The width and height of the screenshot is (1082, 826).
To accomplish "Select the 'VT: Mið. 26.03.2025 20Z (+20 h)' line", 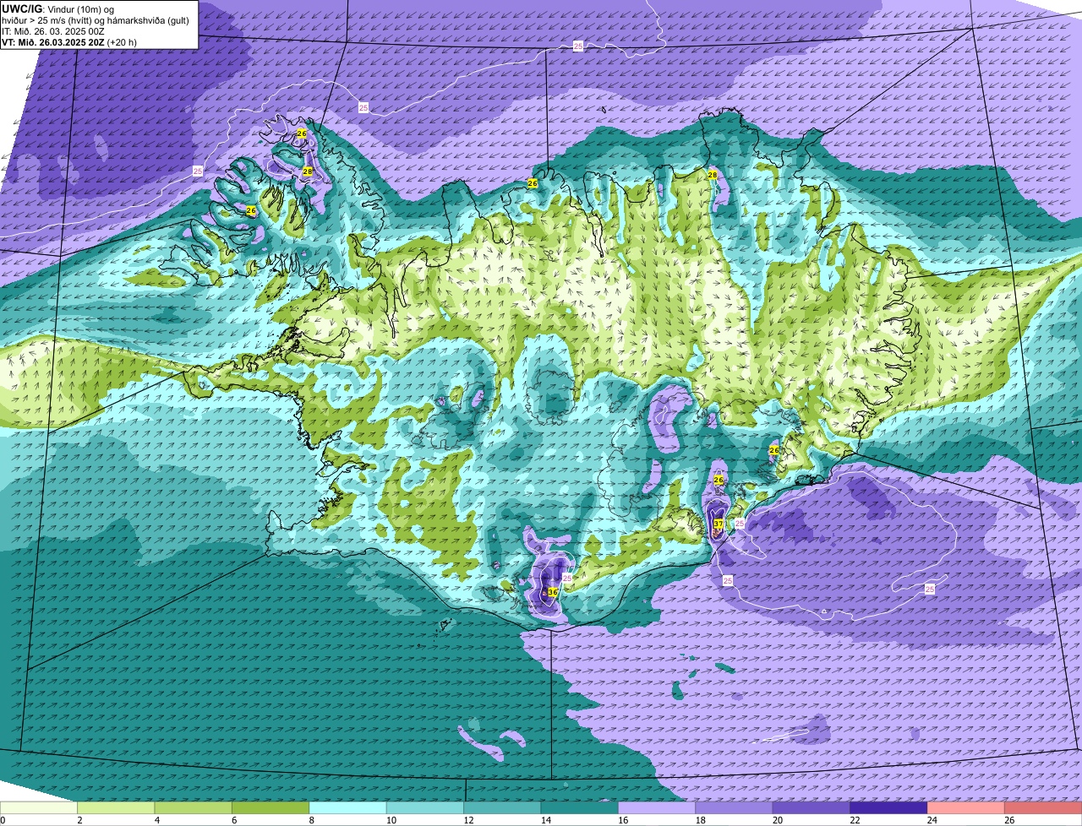I will coord(69,42).
